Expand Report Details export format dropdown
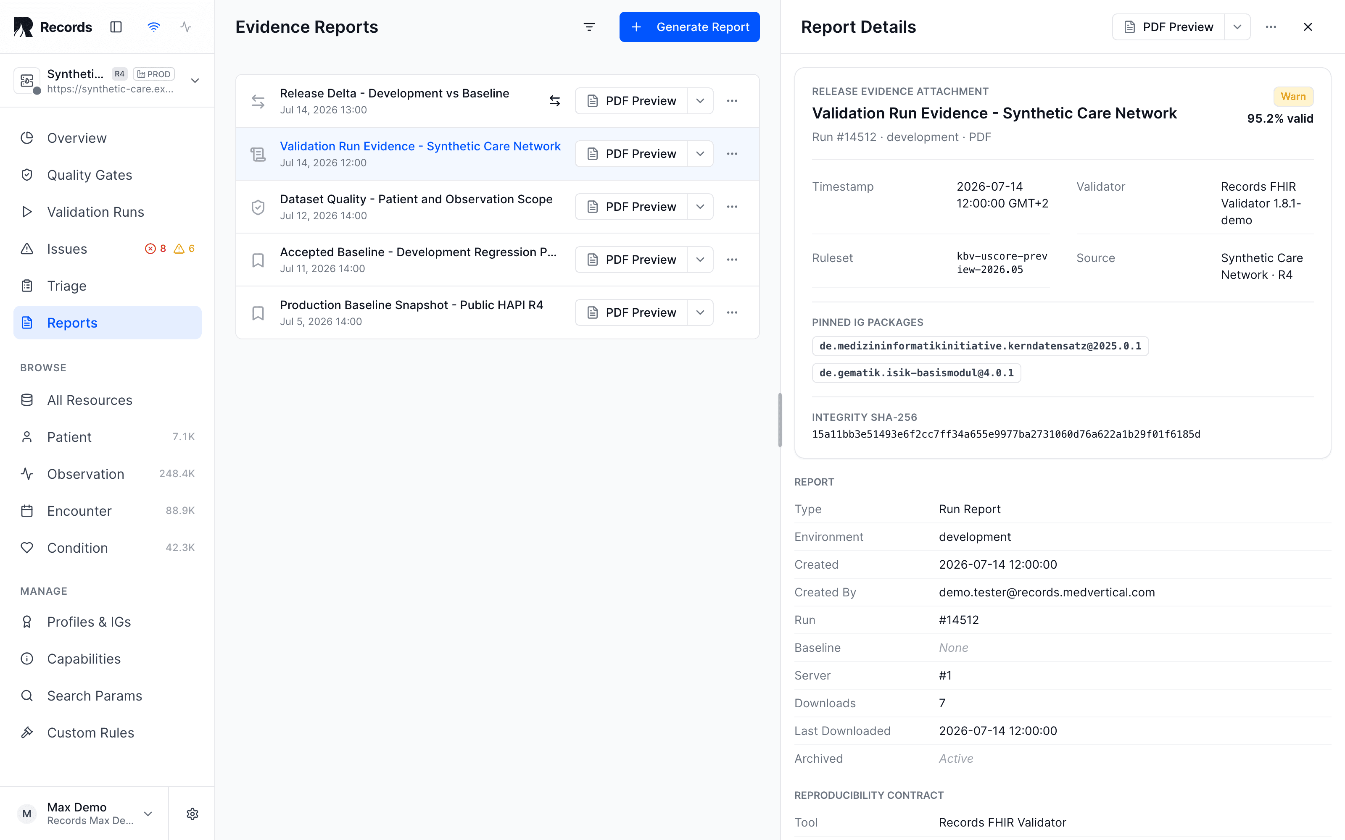This screenshot has width=1345, height=840. 1237,26
